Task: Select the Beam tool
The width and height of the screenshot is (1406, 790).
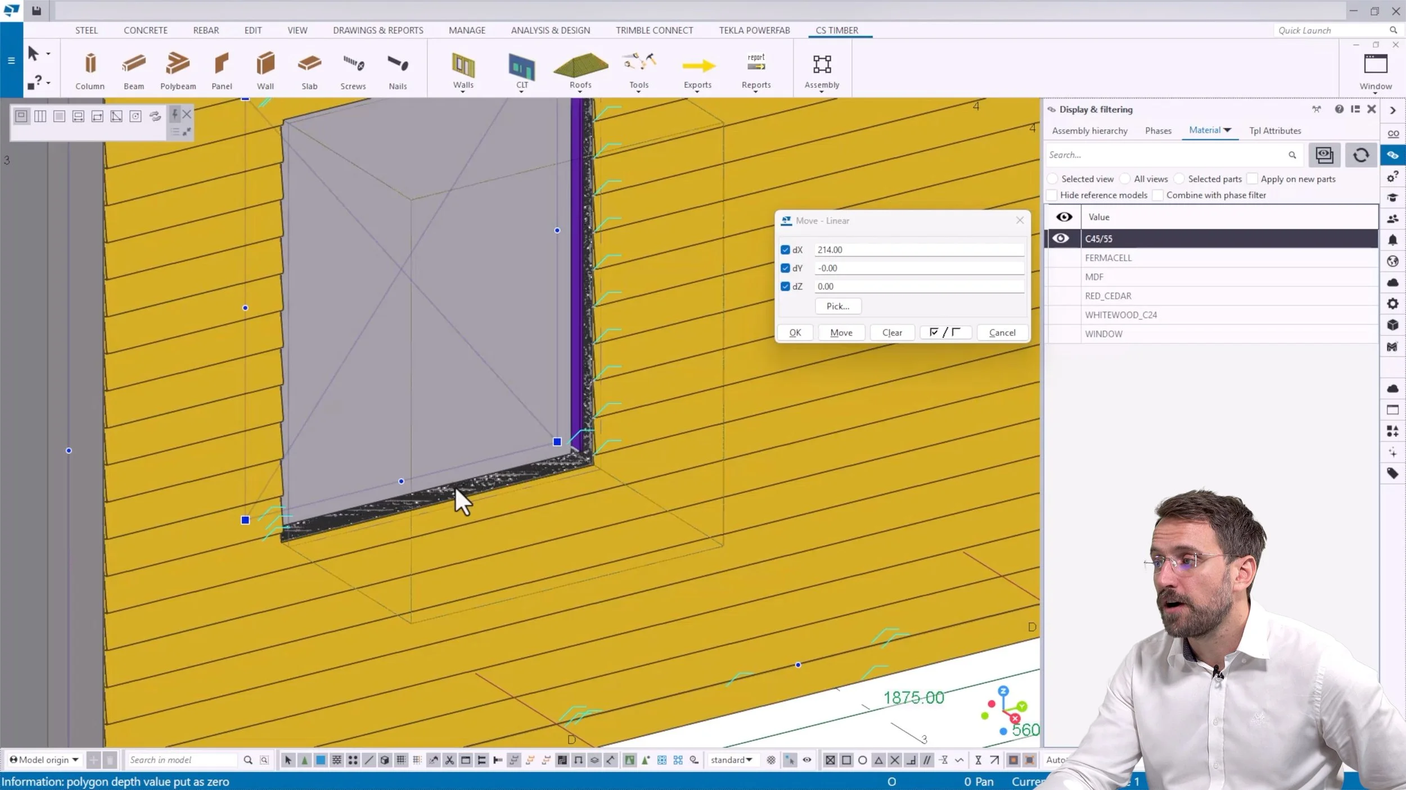Action: point(134,71)
